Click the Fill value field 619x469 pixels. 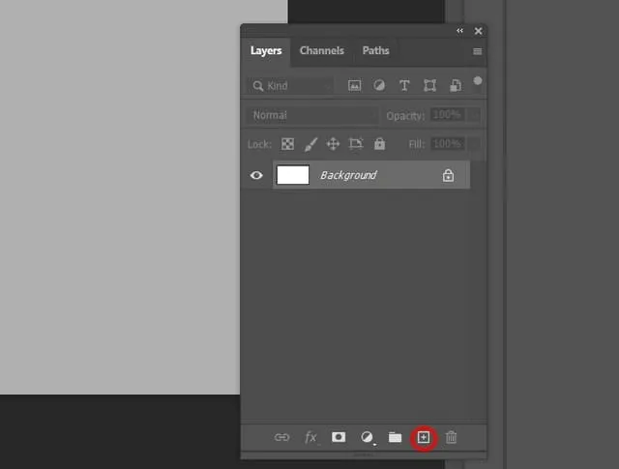tap(447, 144)
